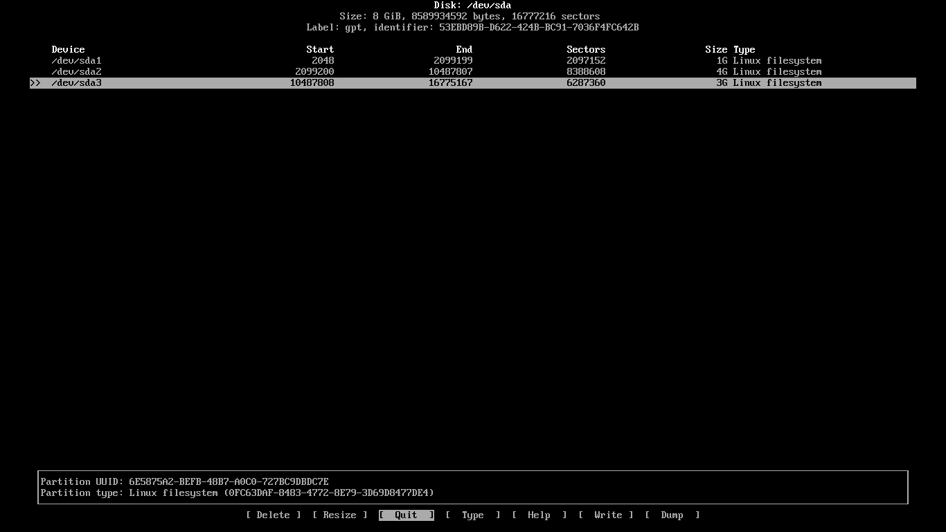Click the Type column header
The height and width of the screenshot is (532, 946).
coord(744,49)
